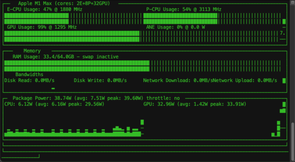Select the Network Download 0.0MB/s value
Viewport: 295px width, 162px height.
pyautogui.click(x=178, y=80)
